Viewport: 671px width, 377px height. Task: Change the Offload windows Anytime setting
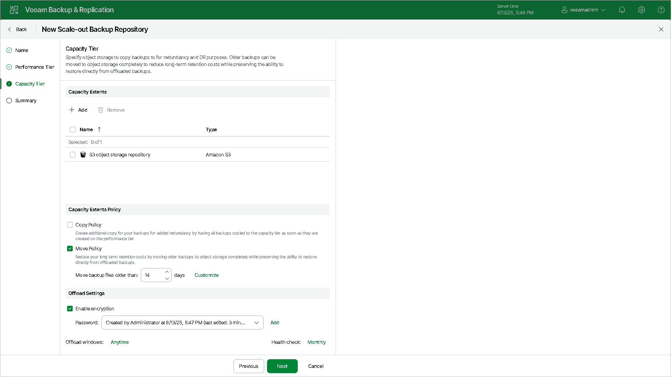(x=120, y=342)
